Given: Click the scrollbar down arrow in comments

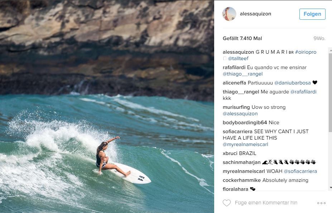Looking at the screenshot, I should click(x=331, y=188).
